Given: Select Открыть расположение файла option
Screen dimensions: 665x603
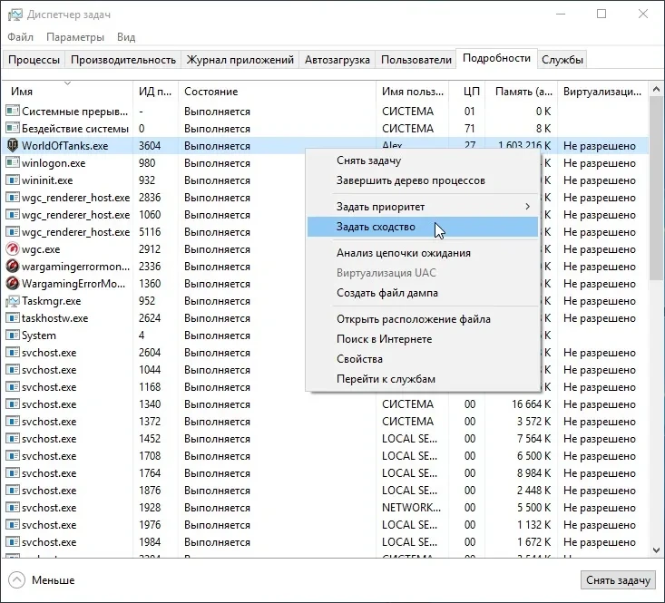Looking at the screenshot, I should pyautogui.click(x=413, y=319).
